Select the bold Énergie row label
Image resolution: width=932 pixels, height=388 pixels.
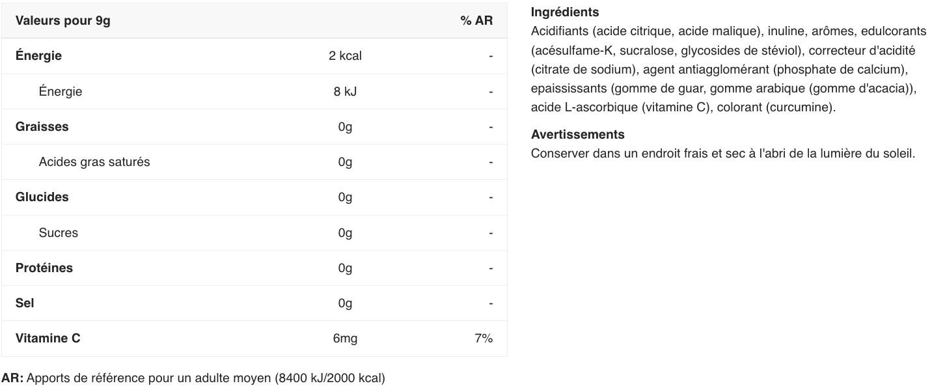(38, 56)
